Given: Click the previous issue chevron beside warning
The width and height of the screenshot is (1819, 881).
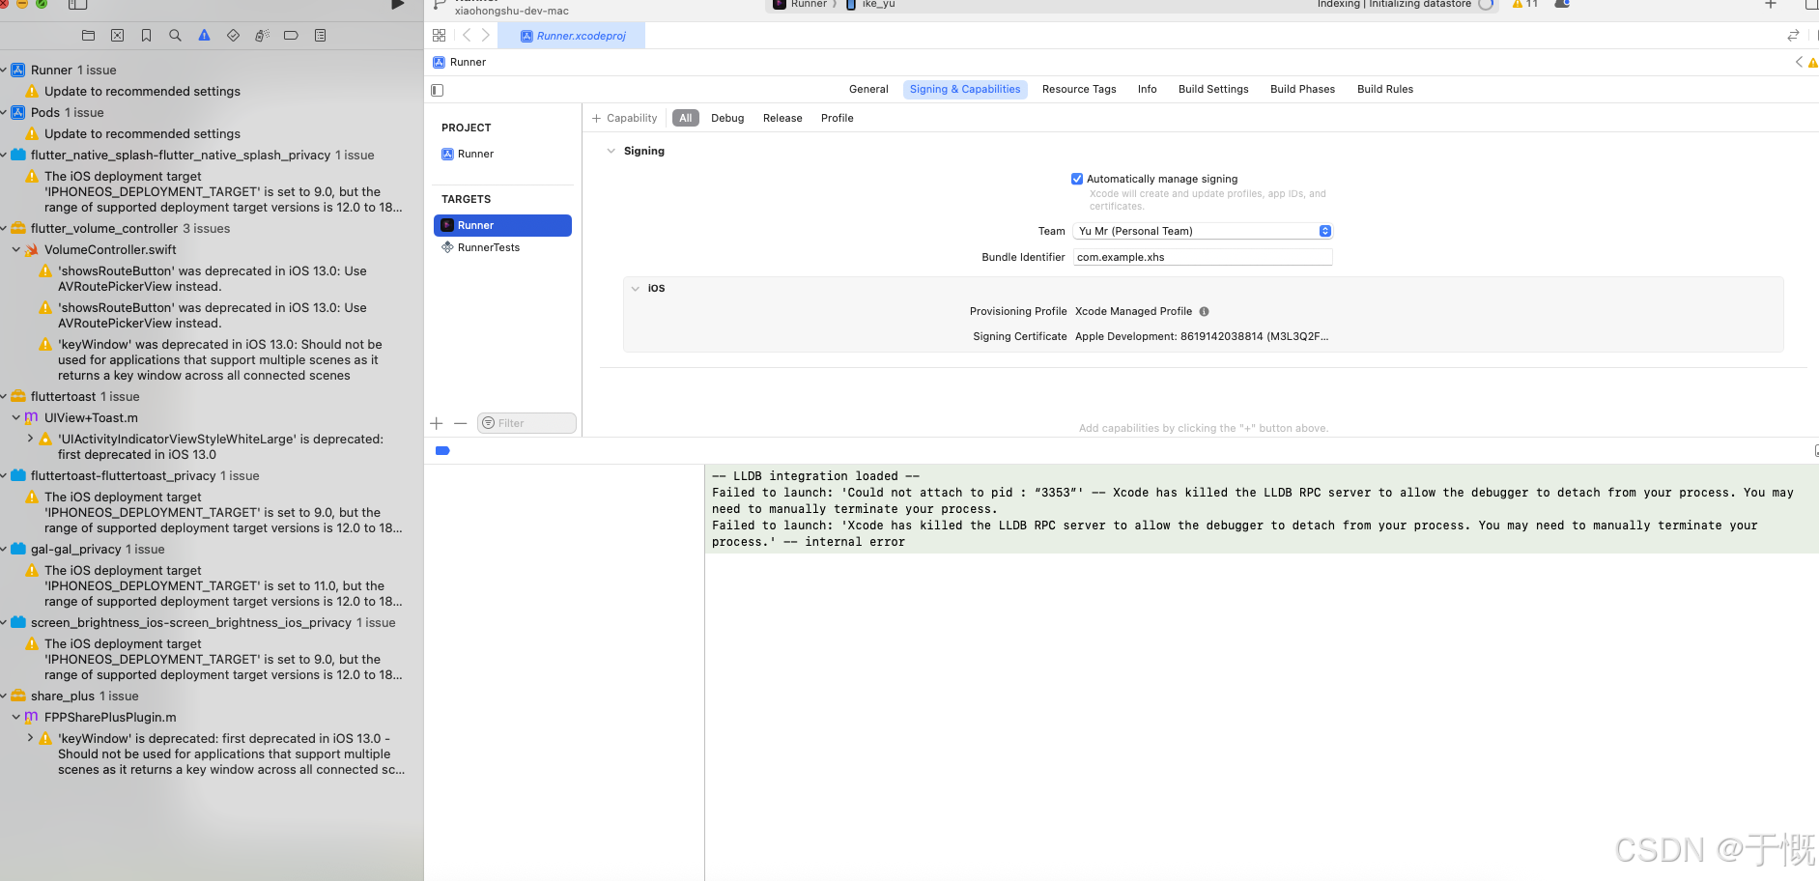Looking at the screenshot, I should click(1799, 63).
